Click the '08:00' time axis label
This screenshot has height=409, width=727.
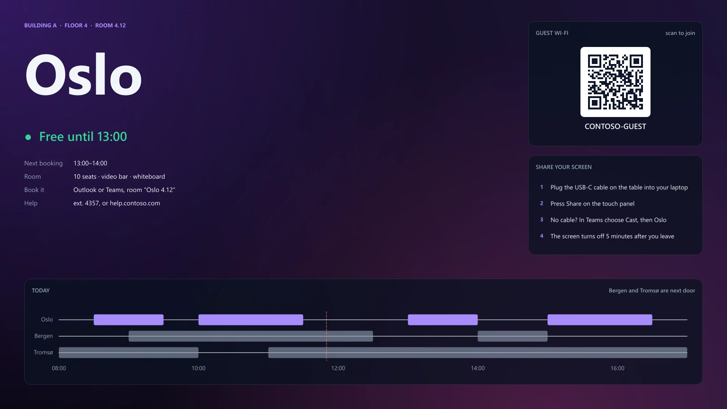tap(59, 368)
